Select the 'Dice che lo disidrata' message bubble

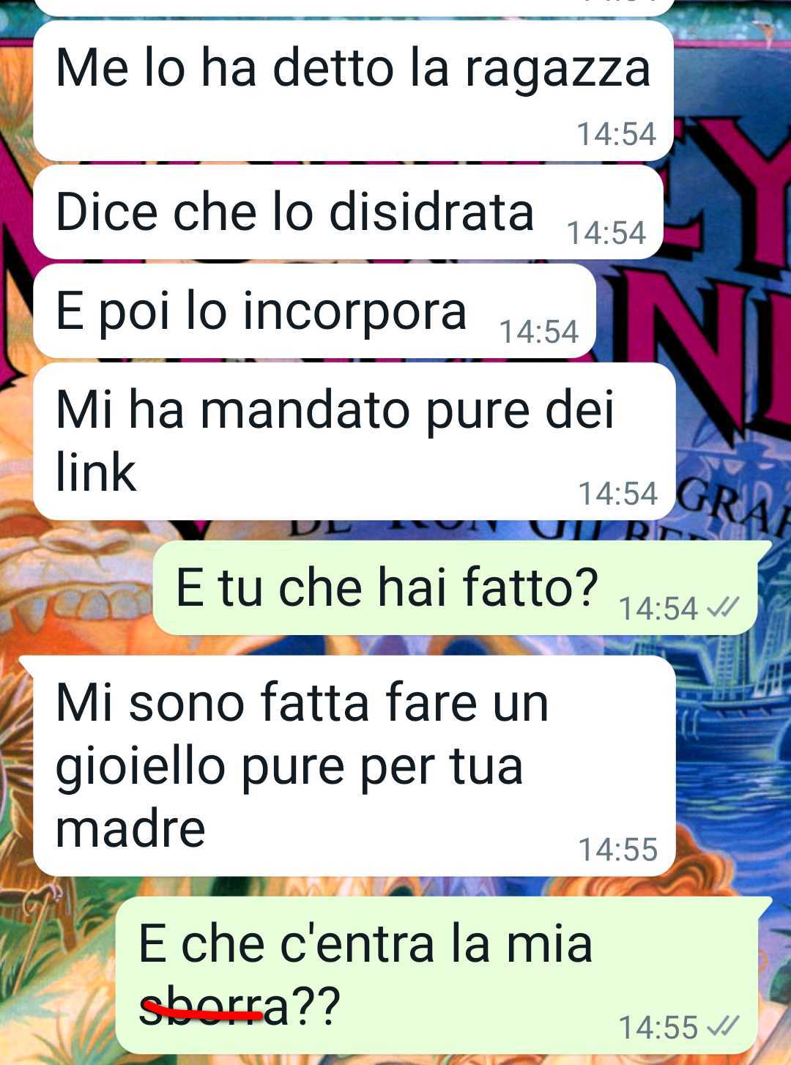pyautogui.click(x=349, y=212)
